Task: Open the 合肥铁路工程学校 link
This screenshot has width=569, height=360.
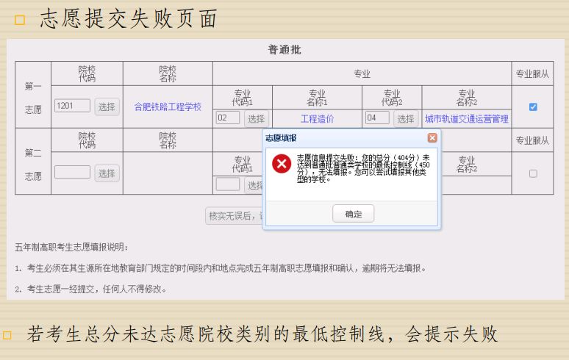Action: pyautogui.click(x=168, y=107)
